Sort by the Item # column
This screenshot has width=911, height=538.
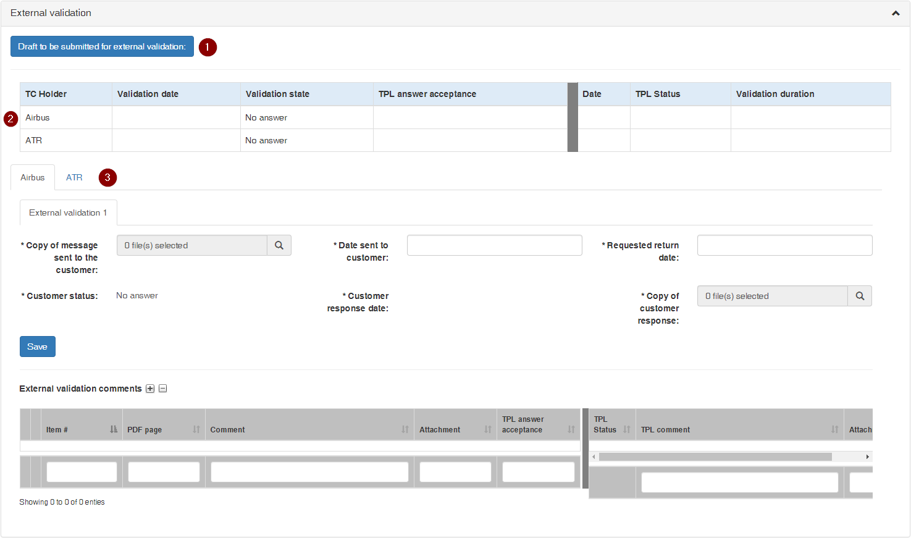[x=114, y=429]
